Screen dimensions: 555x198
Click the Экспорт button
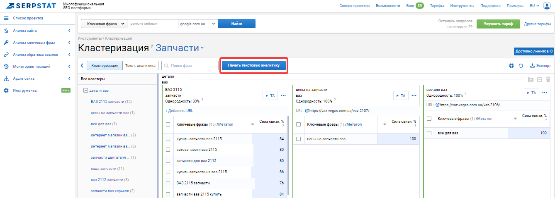[540, 66]
